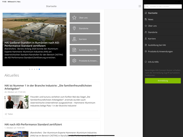Image resolution: width=183 pixels, height=137 pixels.
Task: Open News in the sidebar menu
Action: (x=151, y=19)
